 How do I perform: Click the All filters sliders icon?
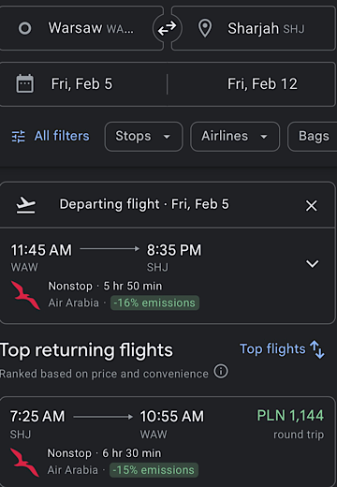click(19, 137)
